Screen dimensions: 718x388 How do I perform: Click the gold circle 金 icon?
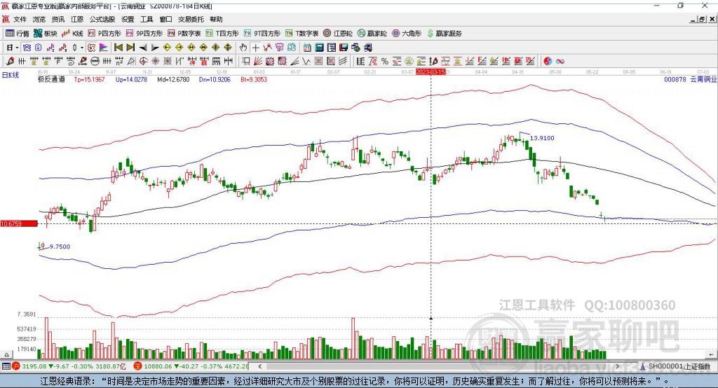point(409,61)
